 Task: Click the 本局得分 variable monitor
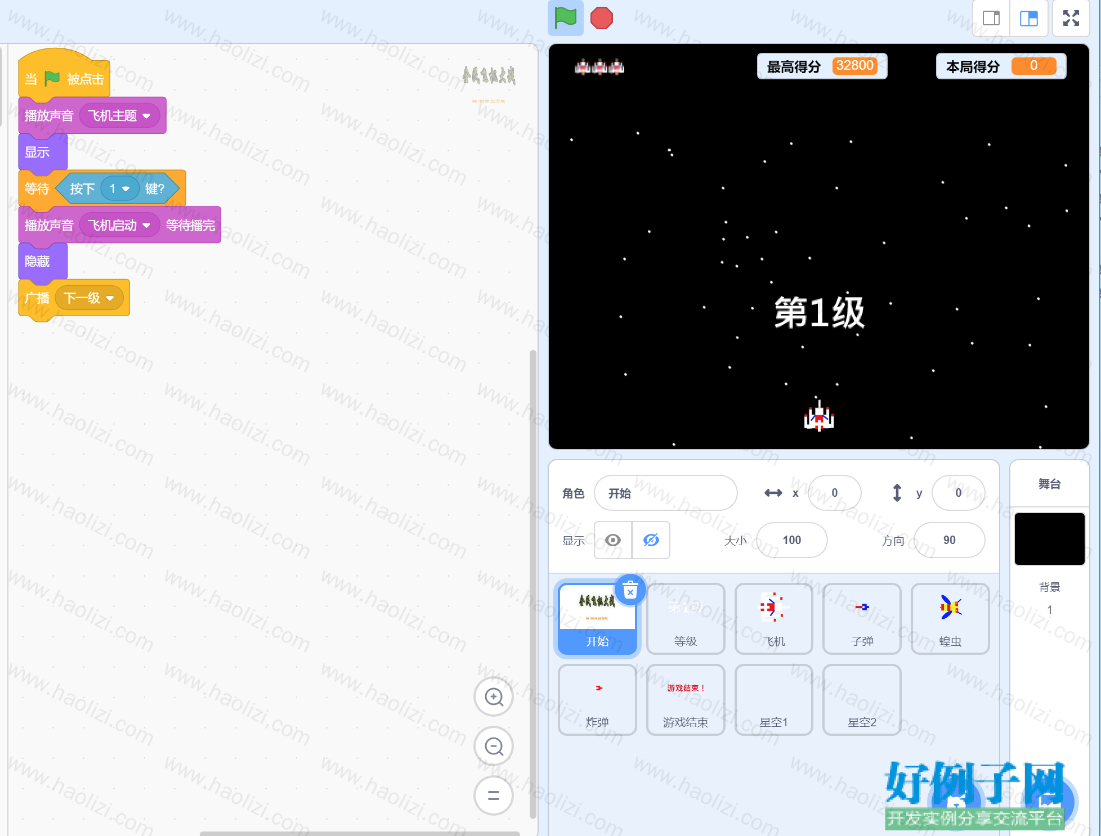point(1001,66)
